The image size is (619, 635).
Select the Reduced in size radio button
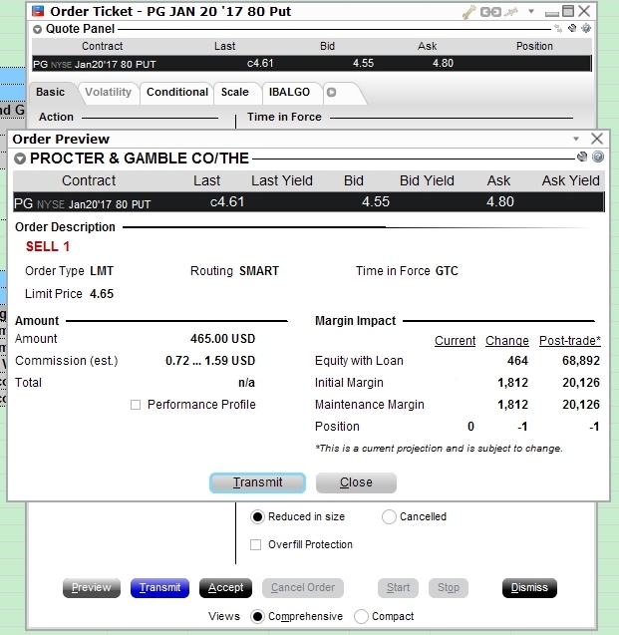point(257,517)
